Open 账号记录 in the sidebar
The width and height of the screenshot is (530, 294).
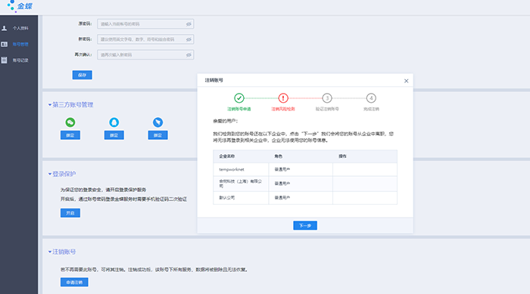point(20,60)
